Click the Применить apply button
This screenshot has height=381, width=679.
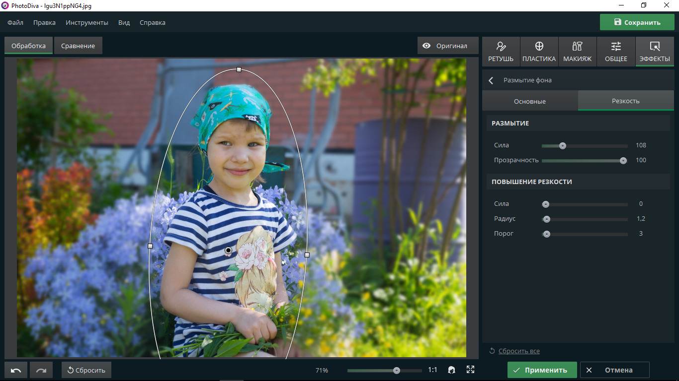(x=542, y=370)
